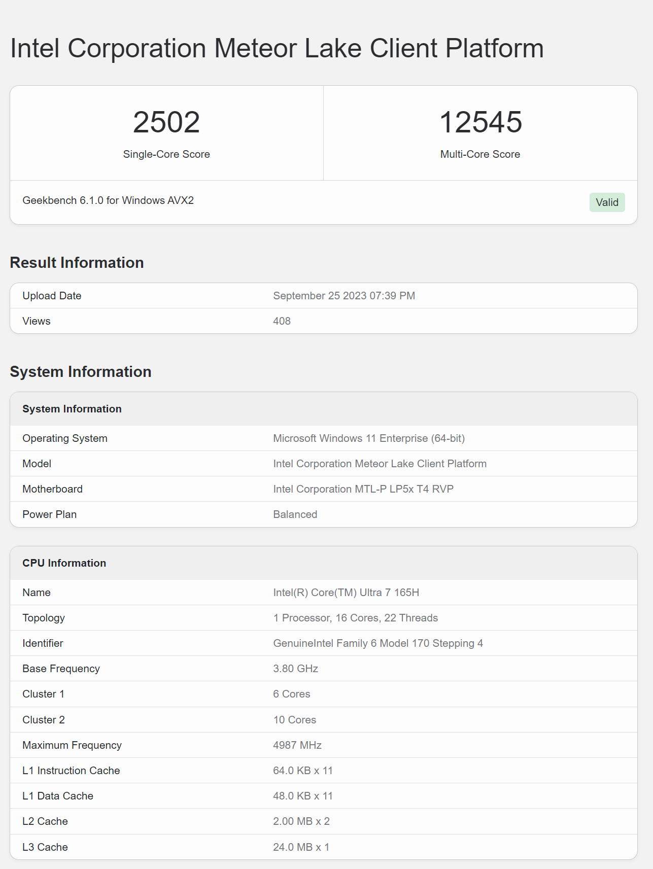Click the Result Information heading
The width and height of the screenshot is (653, 869).
tap(77, 262)
